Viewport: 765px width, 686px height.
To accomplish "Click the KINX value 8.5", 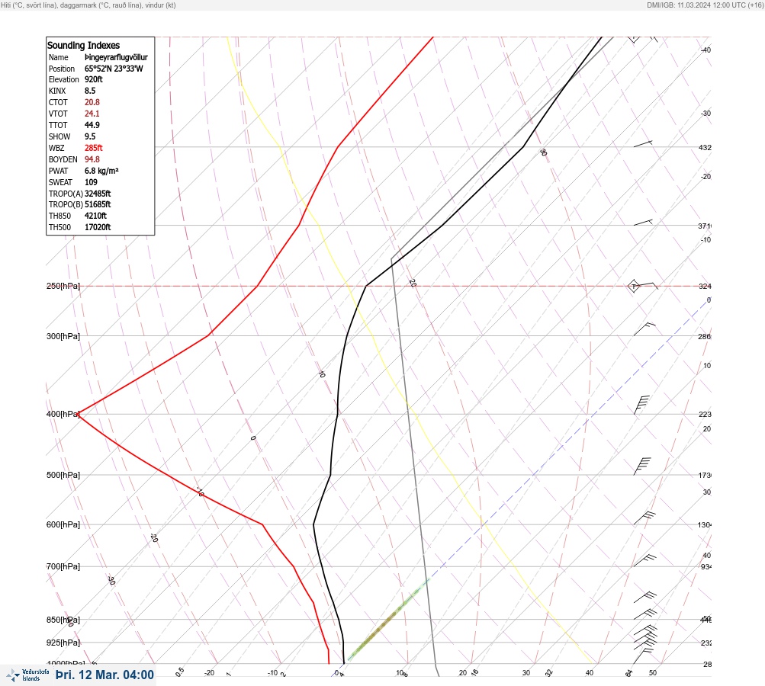I will [x=90, y=91].
